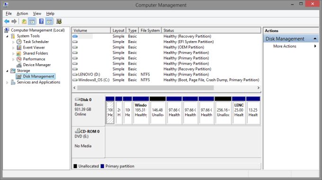Select the hatched first partition block on Disk 0
The height and width of the screenshot is (180, 322).
tap(110, 111)
